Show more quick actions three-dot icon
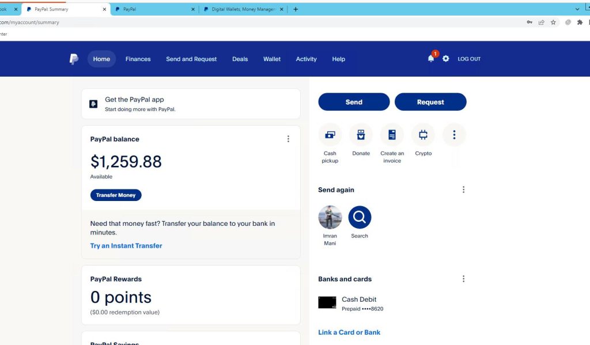590x345 pixels. [x=454, y=135]
